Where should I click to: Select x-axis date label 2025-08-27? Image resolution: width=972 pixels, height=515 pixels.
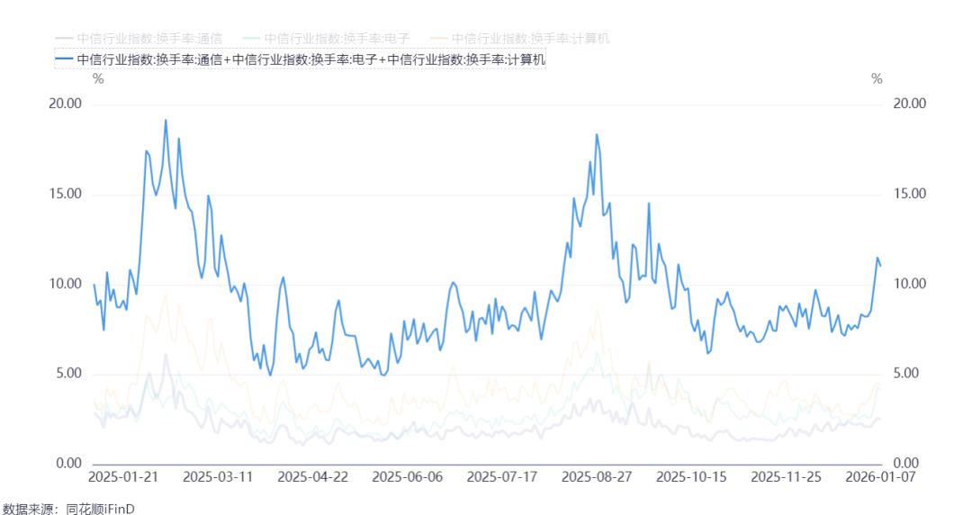click(597, 477)
